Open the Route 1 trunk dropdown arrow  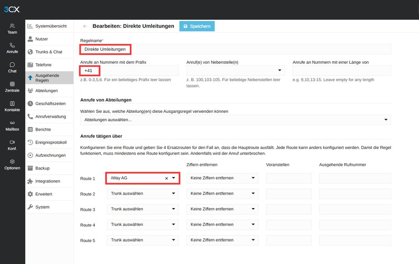tap(173, 178)
